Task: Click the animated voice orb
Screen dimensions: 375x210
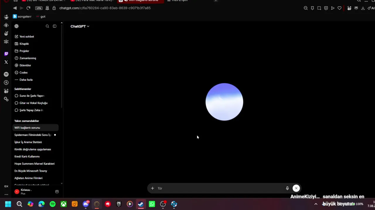Action: click(224, 102)
